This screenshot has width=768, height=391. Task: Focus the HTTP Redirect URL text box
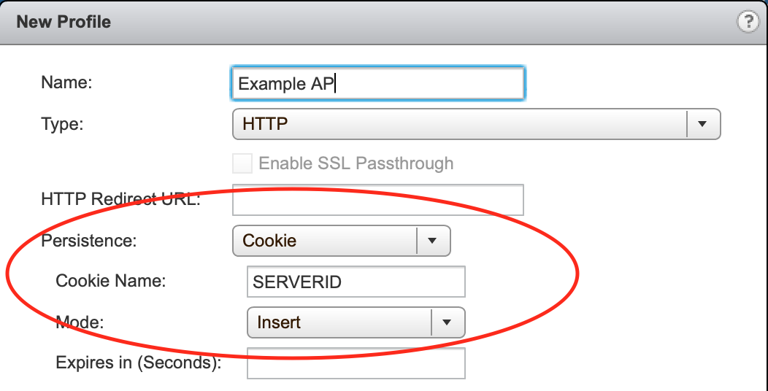coord(378,200)
